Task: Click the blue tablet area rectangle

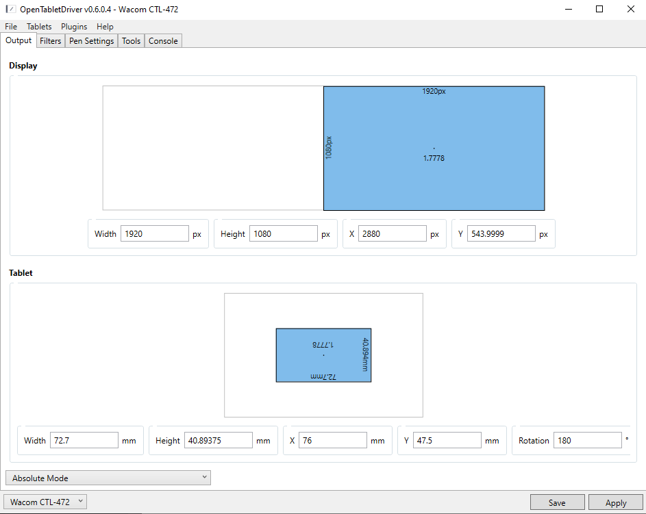Action: (x=323, y=355)
